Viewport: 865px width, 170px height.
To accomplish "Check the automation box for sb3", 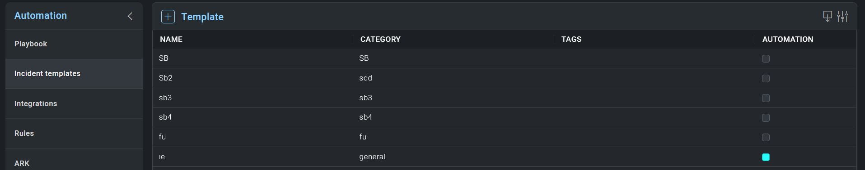I will tap(766, 98).
